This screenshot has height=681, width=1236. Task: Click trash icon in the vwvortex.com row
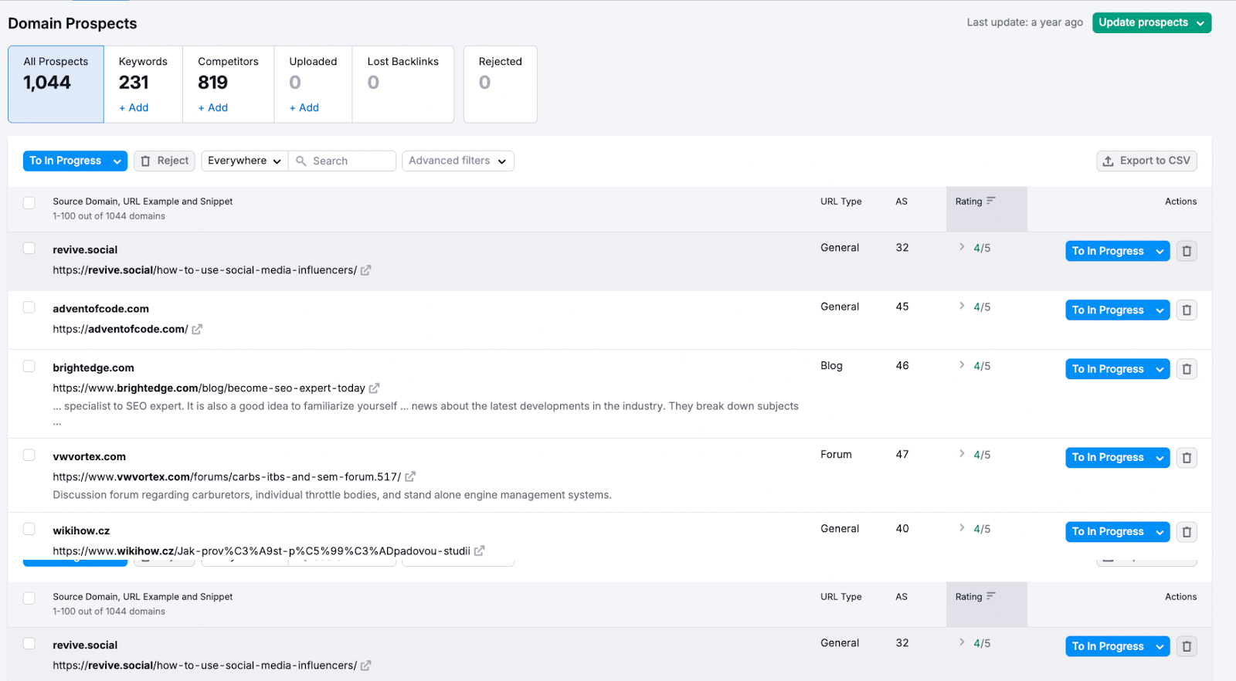[1187, 458]
